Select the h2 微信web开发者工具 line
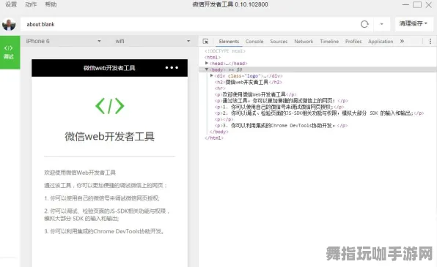The width and height of the screenshot is (437, 267). (x=249, y=82)
